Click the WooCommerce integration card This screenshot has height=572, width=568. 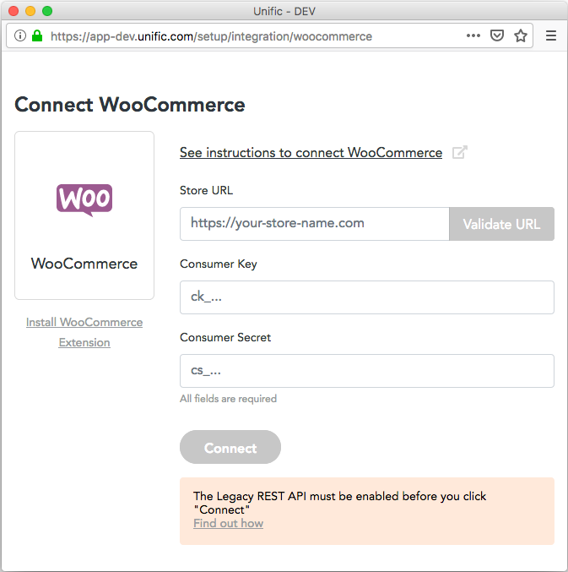coord(84,215)
